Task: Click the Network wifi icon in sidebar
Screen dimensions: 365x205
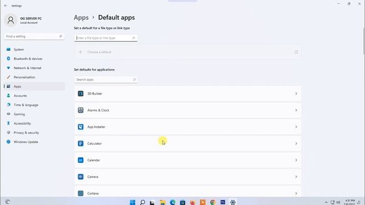Action: [x=9, y=68]
